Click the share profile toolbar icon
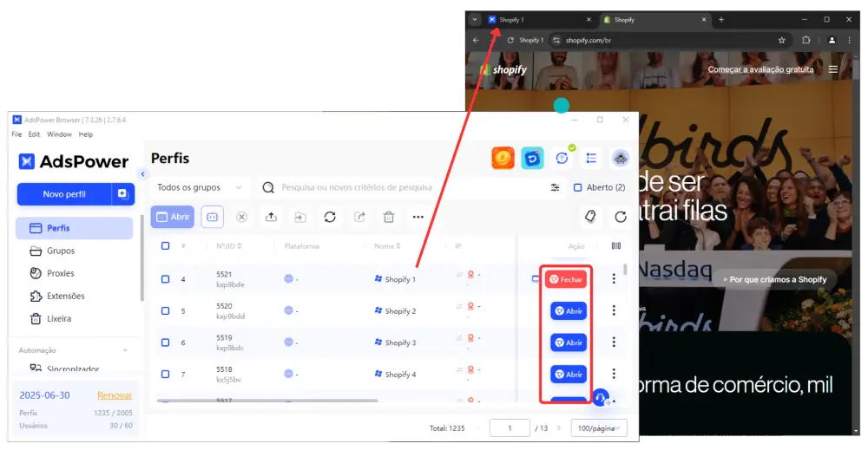Image resolution: width=868 pixels, height=450 pixels. pos(359,217)
